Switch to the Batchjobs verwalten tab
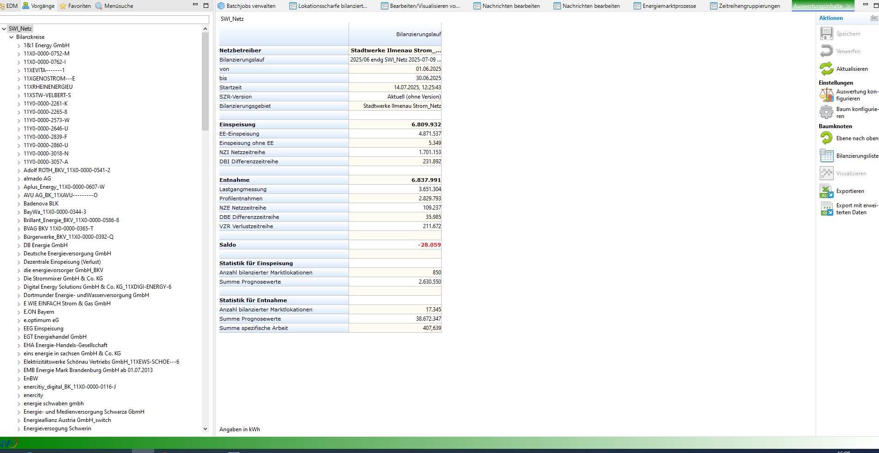The height and width of the screenshot is (453, 879). pos(250,6)
